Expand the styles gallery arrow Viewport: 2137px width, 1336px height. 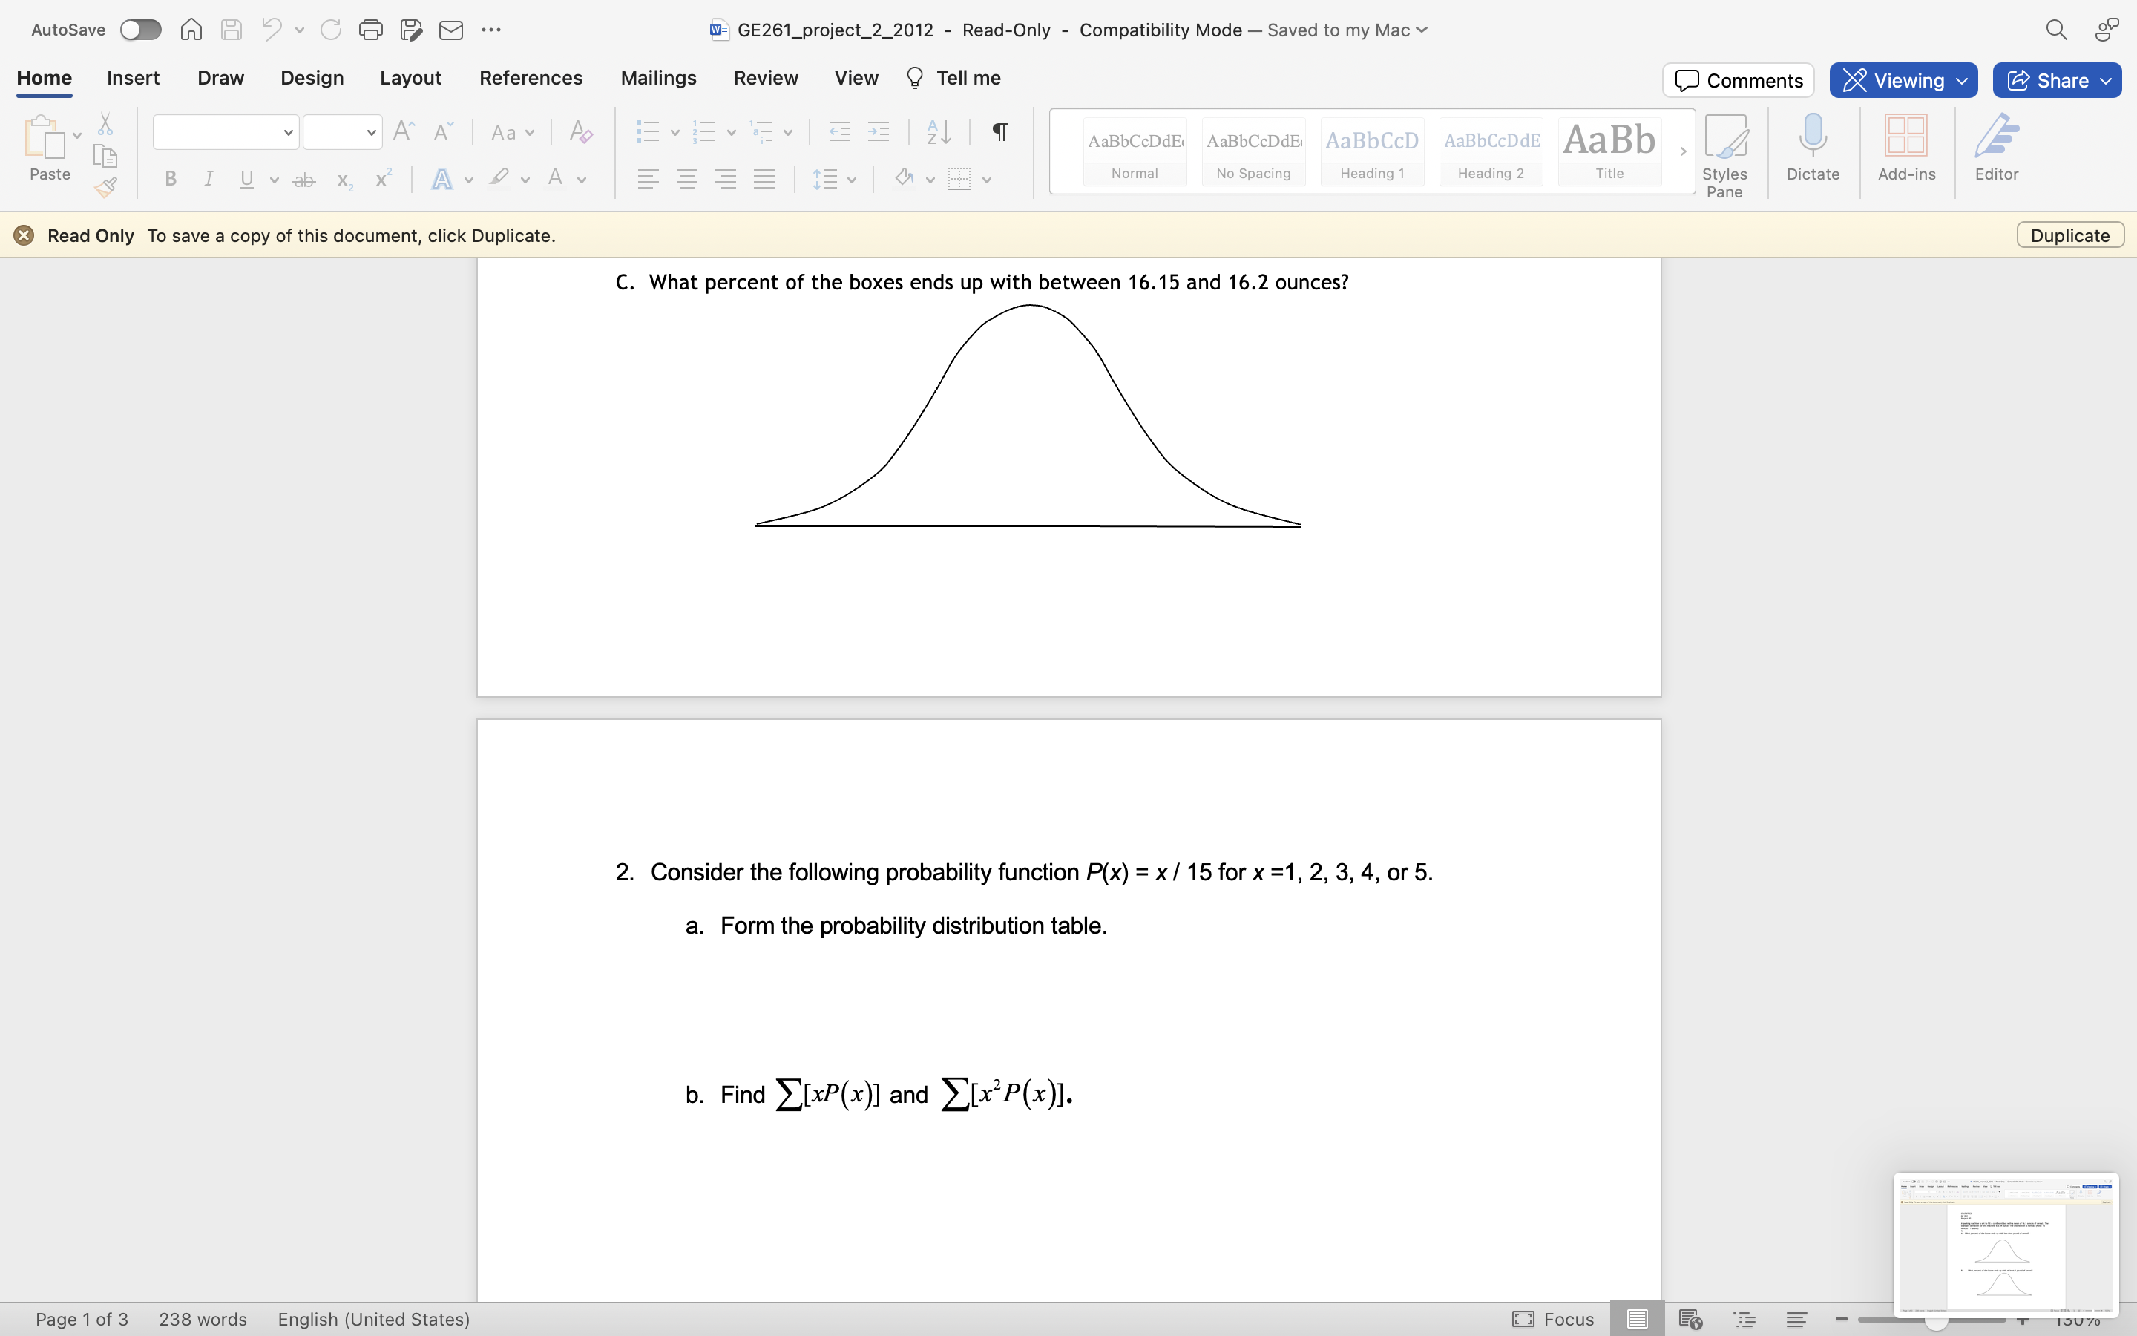1682,151
